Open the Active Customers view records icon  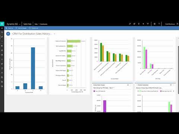tap(171, 85)
